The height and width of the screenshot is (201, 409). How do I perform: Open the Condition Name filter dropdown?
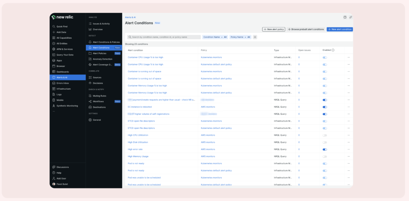coord(216,37)
